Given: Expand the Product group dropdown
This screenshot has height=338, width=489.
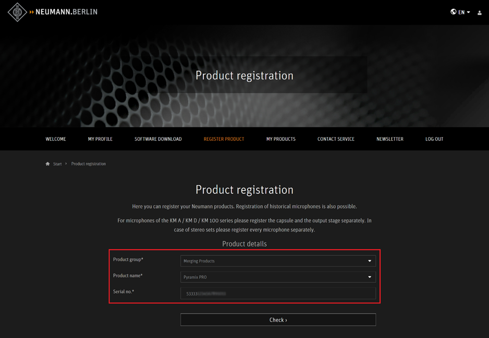Looking at the screenshot, I should coord(277,261).
